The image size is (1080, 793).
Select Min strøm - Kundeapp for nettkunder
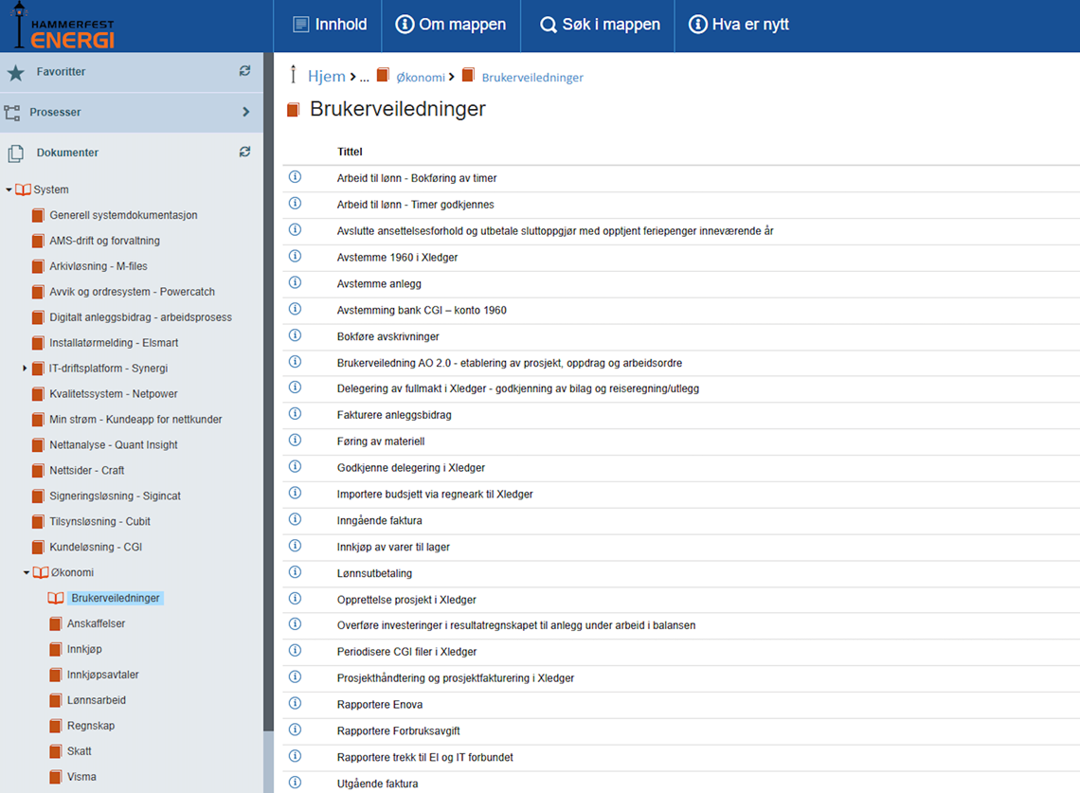(135, 419)
